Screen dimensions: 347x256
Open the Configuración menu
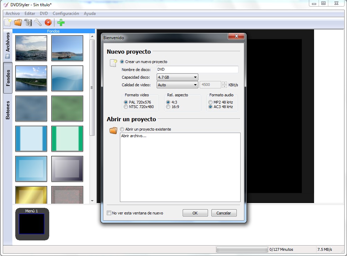(x=66, y=14)
